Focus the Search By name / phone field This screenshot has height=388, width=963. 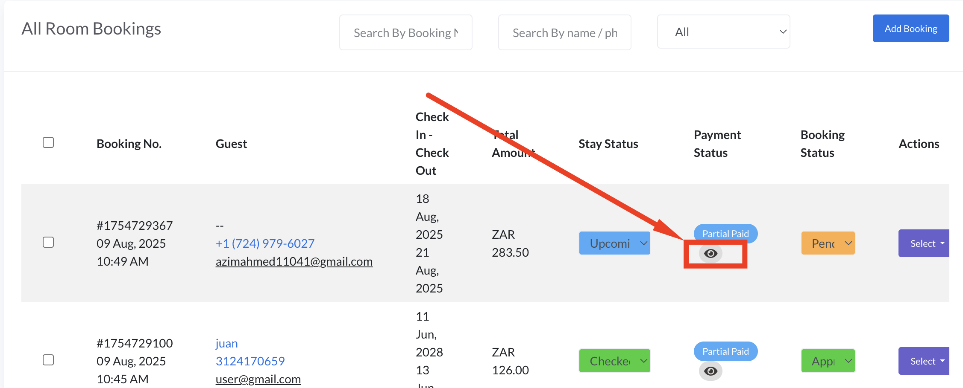[565, 32]
